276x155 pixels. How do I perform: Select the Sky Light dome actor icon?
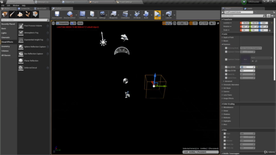pyautogui.click(x=122, y=51)
